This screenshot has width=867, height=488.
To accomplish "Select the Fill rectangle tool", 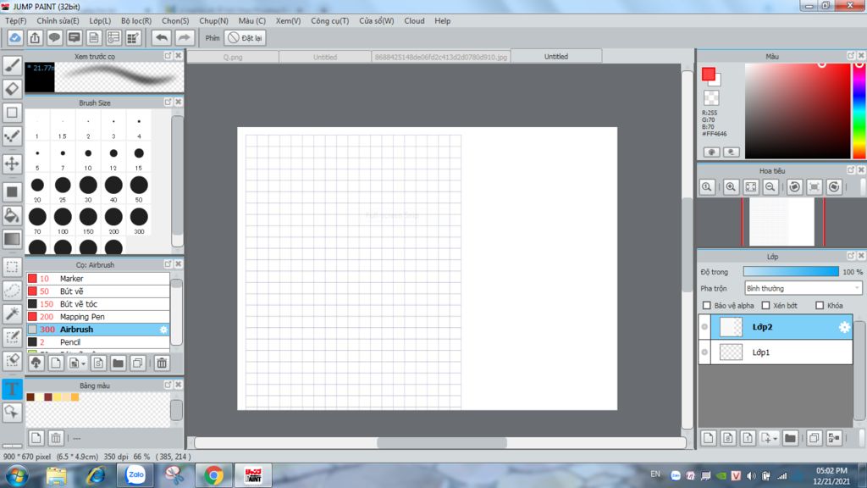I will [x=12, y=192].
